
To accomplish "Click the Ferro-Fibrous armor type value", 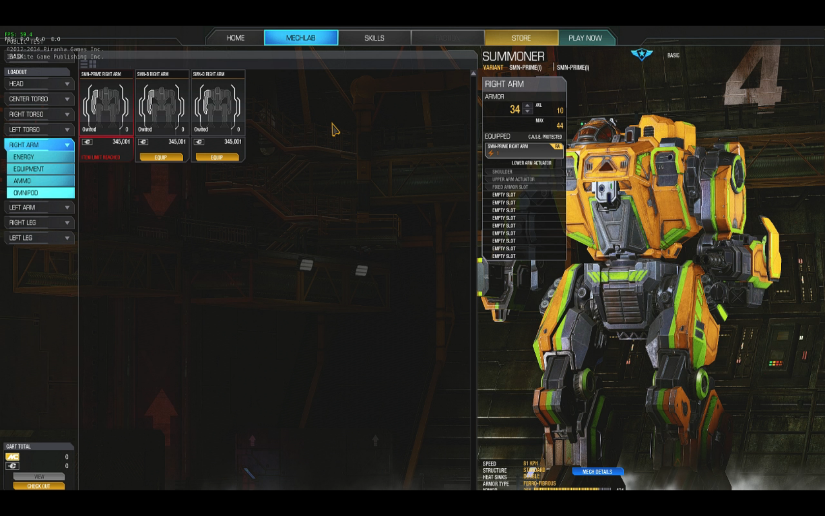I will [x=540, y=484].
